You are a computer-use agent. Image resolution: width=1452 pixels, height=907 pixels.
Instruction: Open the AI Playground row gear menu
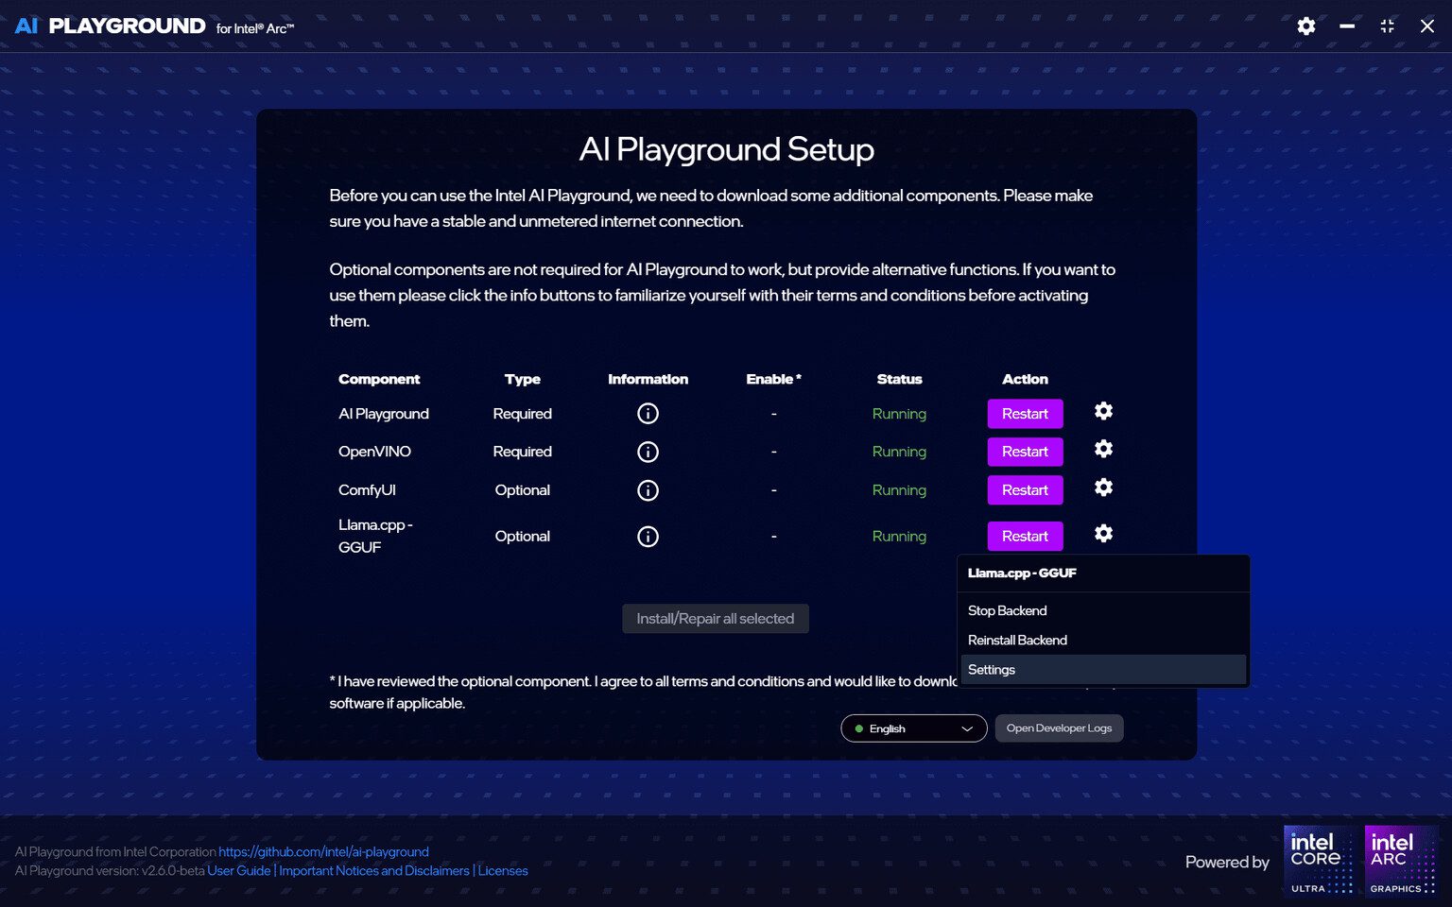pos(1103,411)
